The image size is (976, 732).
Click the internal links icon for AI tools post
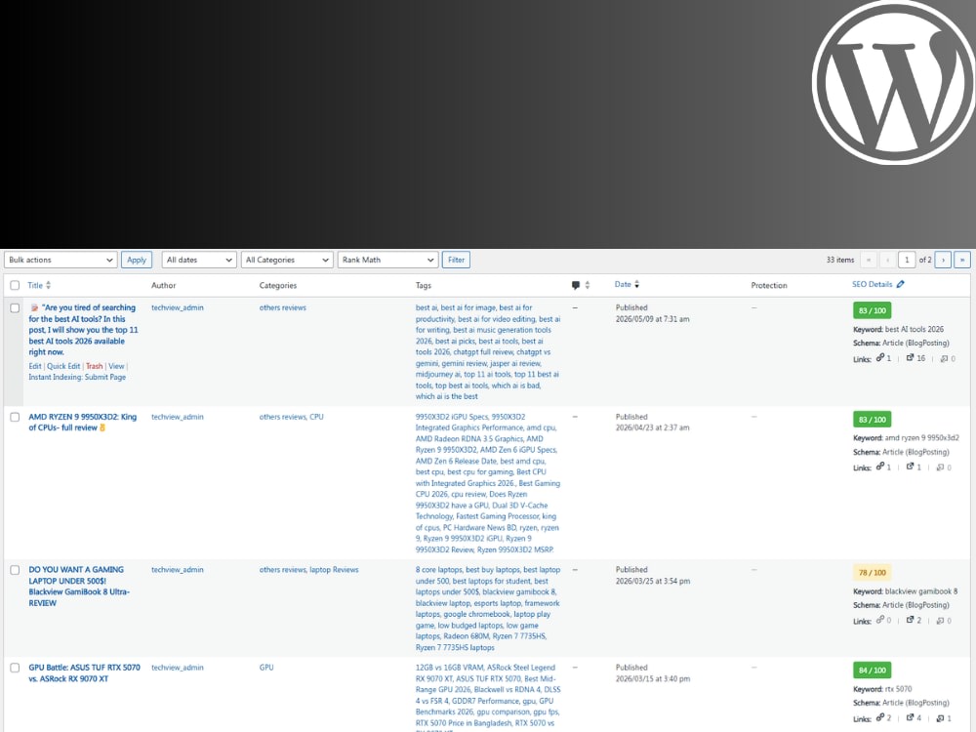pos(880,357)
